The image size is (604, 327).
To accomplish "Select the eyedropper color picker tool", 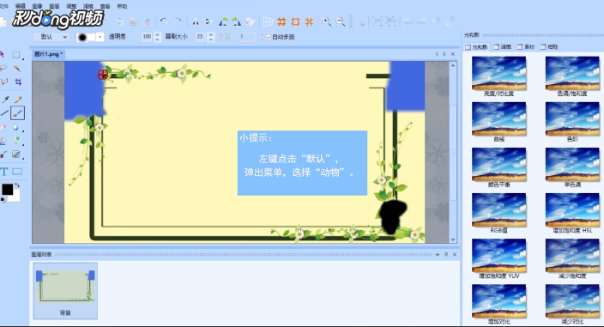I will (5, 100).
